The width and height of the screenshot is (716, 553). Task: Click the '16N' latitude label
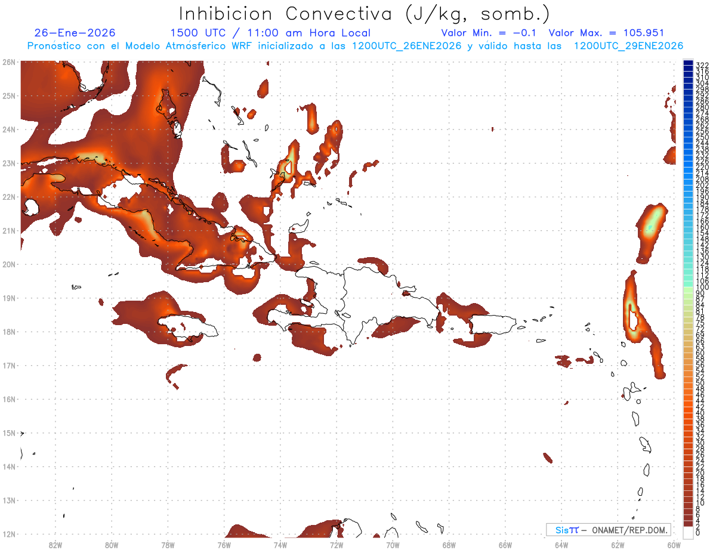tap(8, 399)
